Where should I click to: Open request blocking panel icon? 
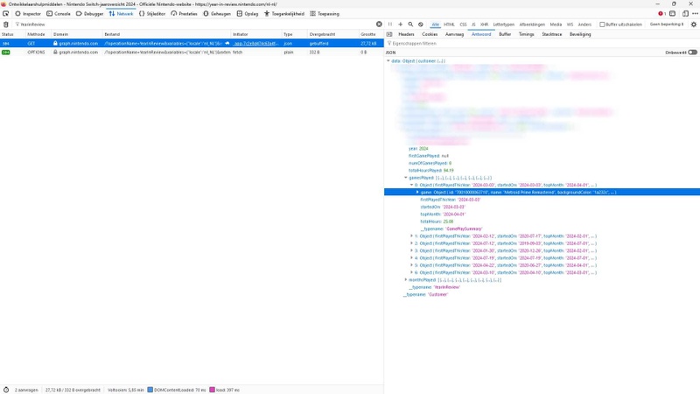[x=421, y=25]
